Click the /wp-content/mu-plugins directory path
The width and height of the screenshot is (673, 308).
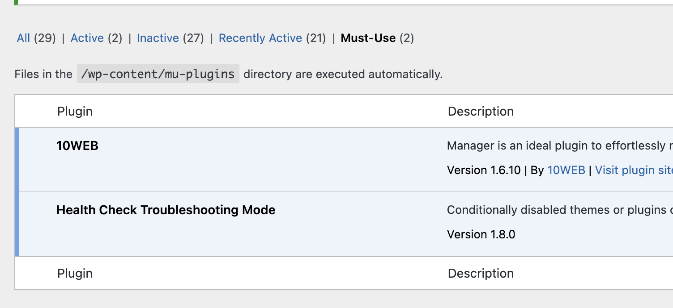point(158,74)
